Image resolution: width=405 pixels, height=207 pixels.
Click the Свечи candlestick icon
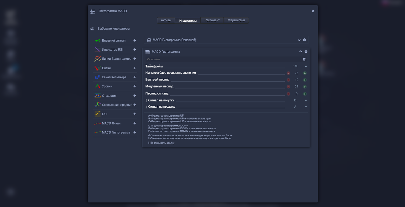pyautogui.click(x=97, y=68)
